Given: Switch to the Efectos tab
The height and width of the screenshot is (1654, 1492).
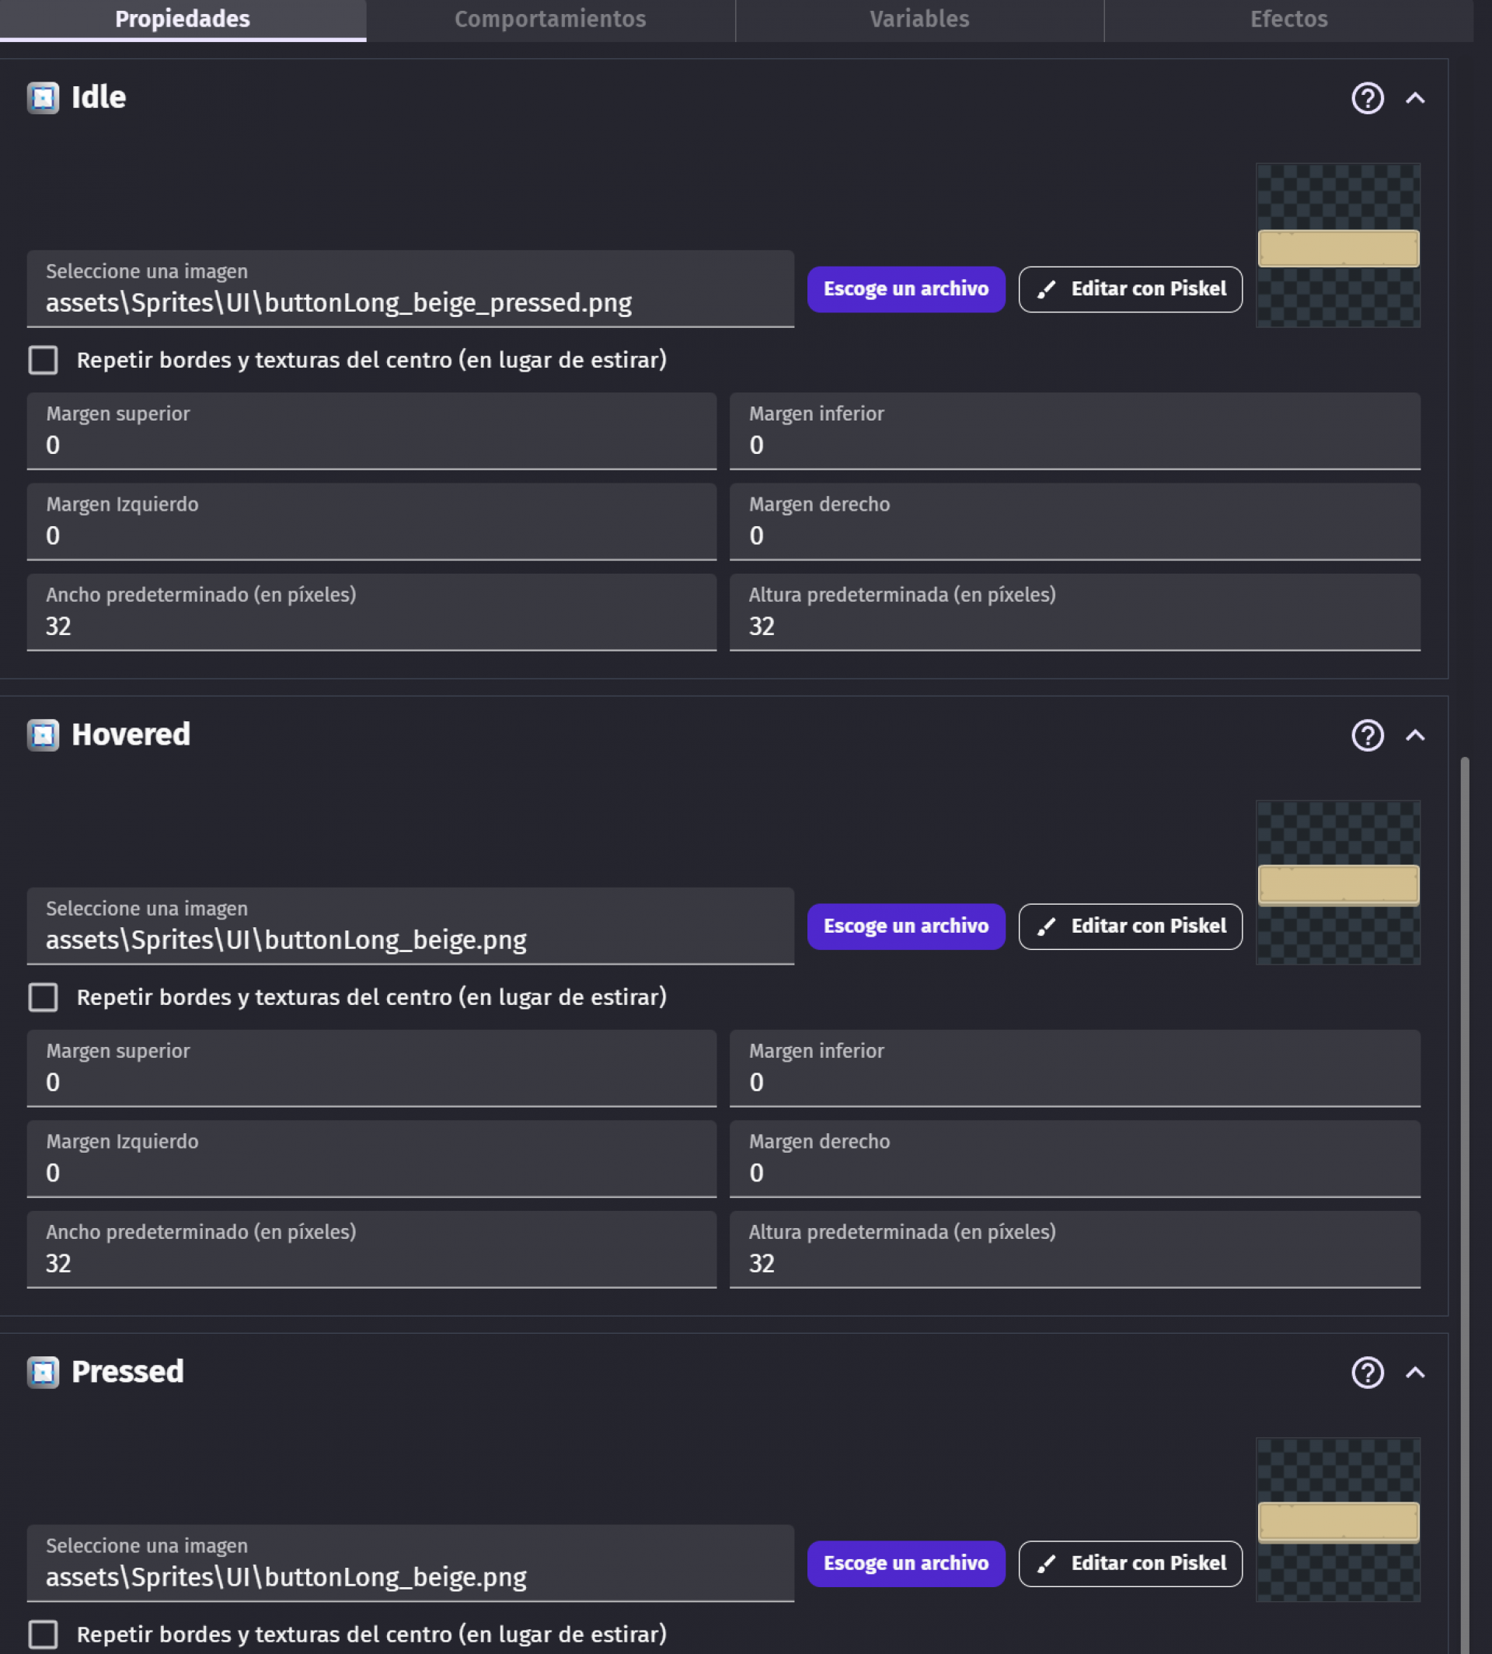Looking at the screenshot, I should pos(1288,19).
